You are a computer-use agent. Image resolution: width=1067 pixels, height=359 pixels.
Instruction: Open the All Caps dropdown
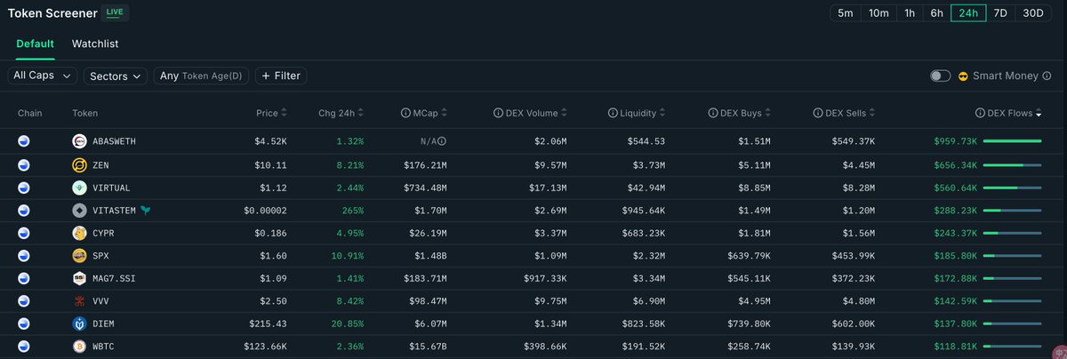coord(42,76)
